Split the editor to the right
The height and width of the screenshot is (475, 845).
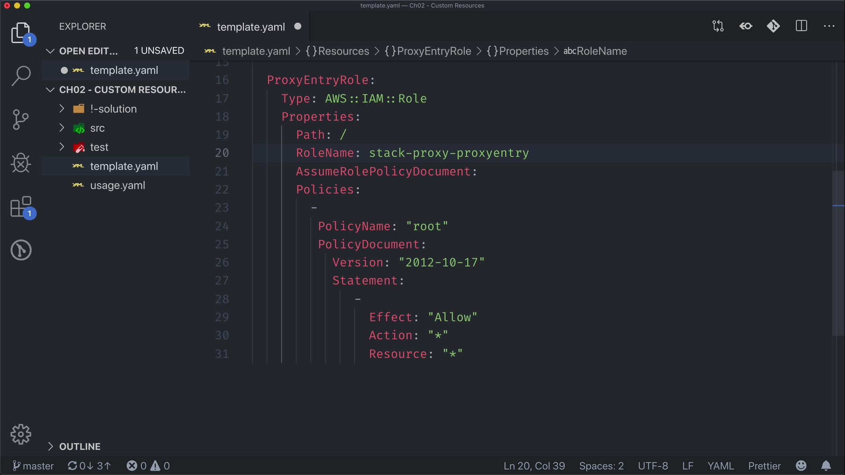pos(801,26)
